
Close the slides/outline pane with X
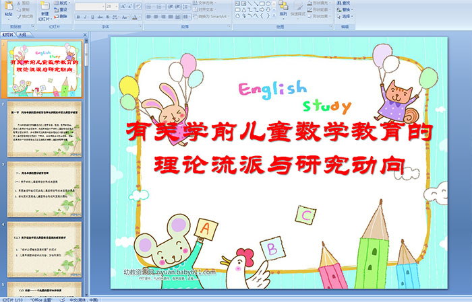[x=85, y=35]
